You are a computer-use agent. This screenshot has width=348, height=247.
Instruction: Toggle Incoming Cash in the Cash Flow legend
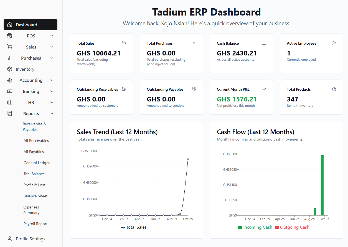tap(255, 227)
